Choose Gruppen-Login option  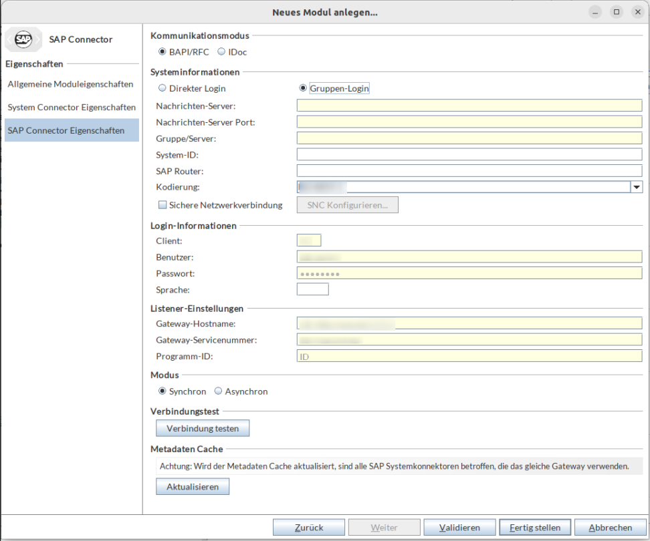303,88
